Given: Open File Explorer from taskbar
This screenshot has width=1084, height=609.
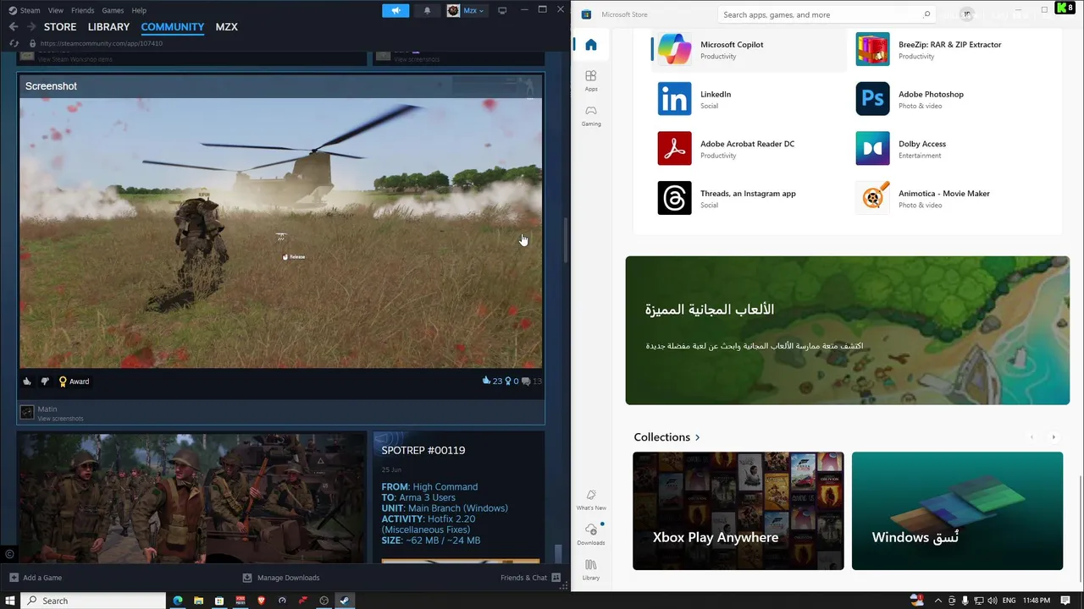Looking at the screenshot, I should (198, 601).
